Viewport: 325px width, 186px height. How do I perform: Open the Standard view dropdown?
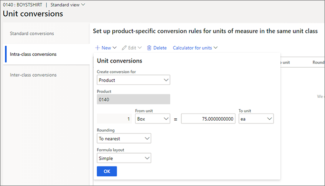click(68, 5)
